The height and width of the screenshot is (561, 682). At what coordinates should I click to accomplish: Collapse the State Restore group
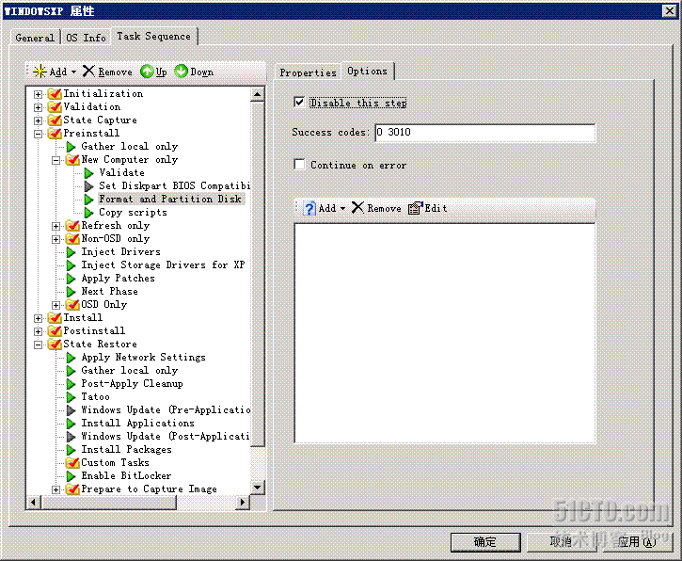39,345
